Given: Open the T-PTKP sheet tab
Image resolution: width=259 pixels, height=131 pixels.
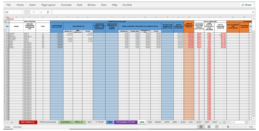Looking at the screenshot, I should [100, 122].
